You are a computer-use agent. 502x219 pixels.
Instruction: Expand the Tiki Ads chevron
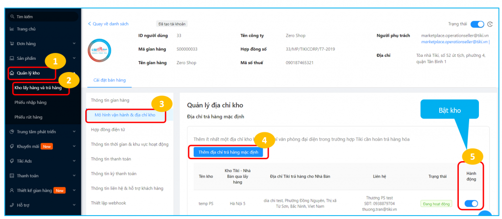(74, 161)
